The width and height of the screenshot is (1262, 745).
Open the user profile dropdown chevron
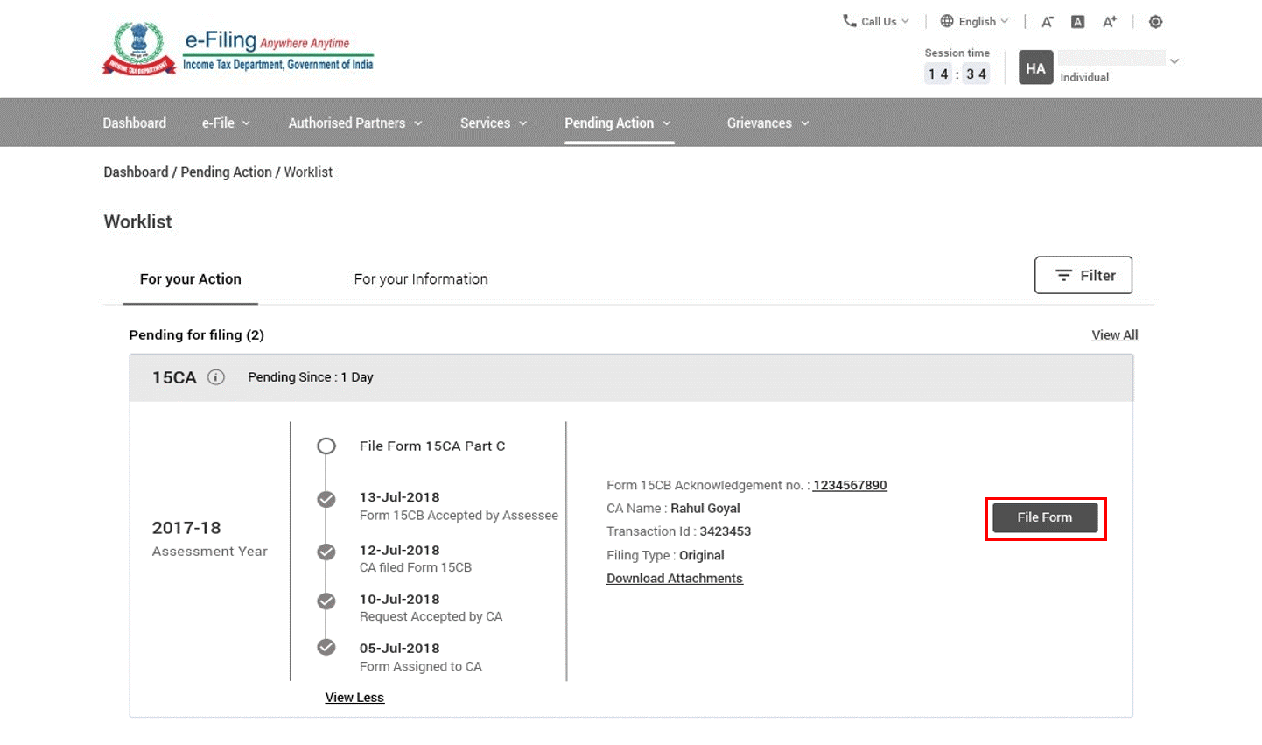click(1174, 60)
